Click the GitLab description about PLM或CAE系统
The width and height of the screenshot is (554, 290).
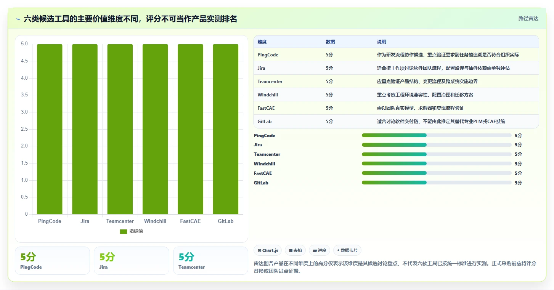(441, 122)
